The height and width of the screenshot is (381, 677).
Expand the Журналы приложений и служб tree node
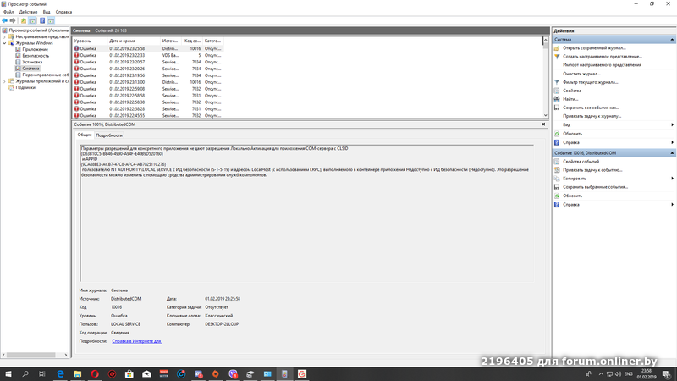pyautogui.click(x=4, y=81)
